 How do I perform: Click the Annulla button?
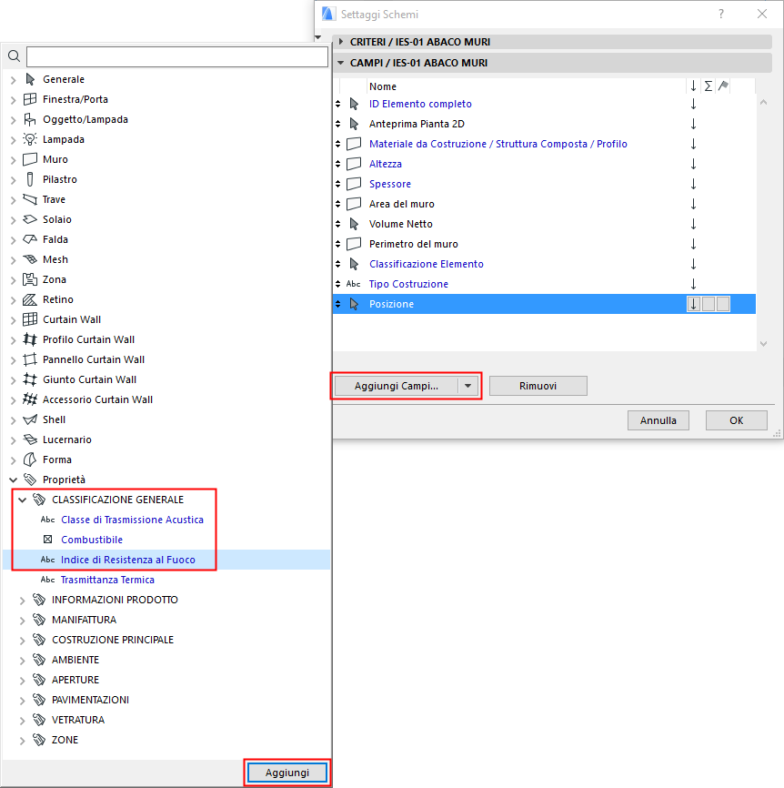tap(658, 420)
